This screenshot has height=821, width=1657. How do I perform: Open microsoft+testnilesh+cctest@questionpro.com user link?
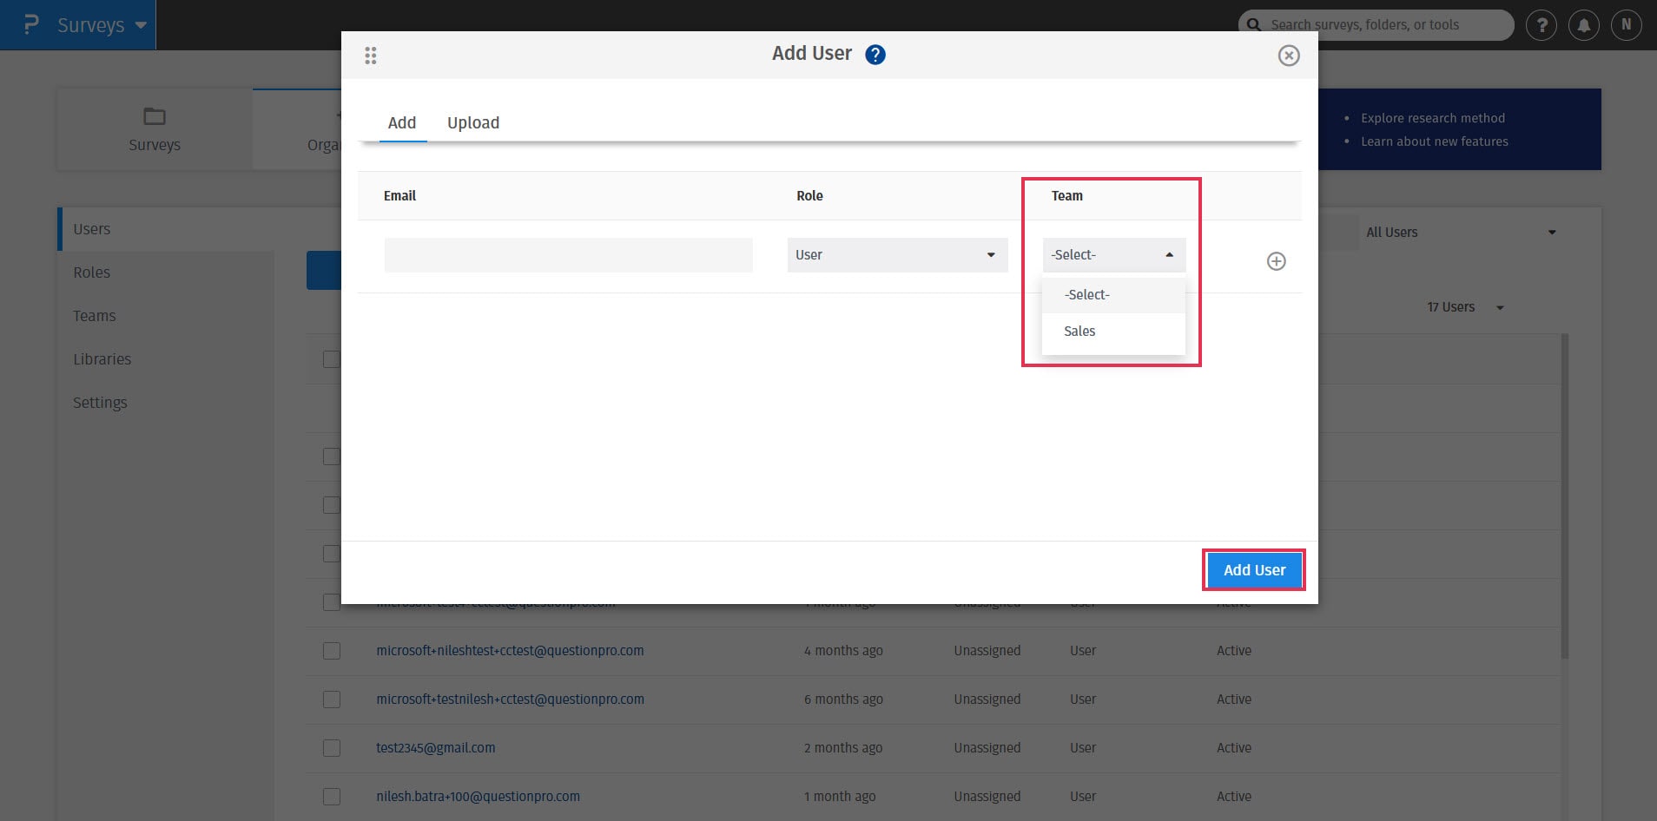[x=510, y=699]
